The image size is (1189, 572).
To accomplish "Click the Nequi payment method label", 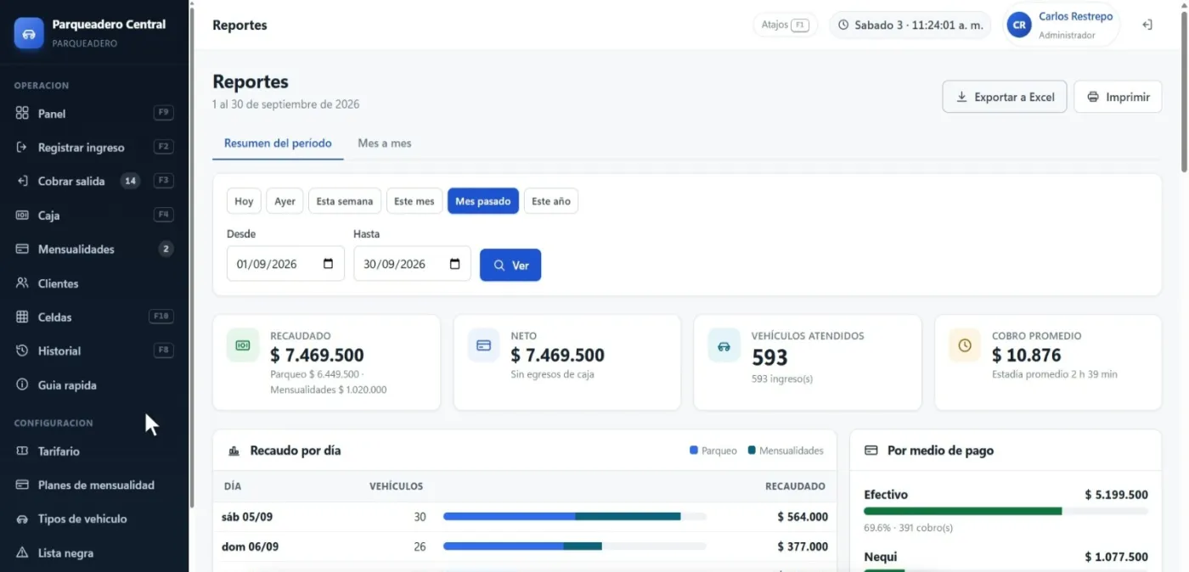I will point(881,557).
